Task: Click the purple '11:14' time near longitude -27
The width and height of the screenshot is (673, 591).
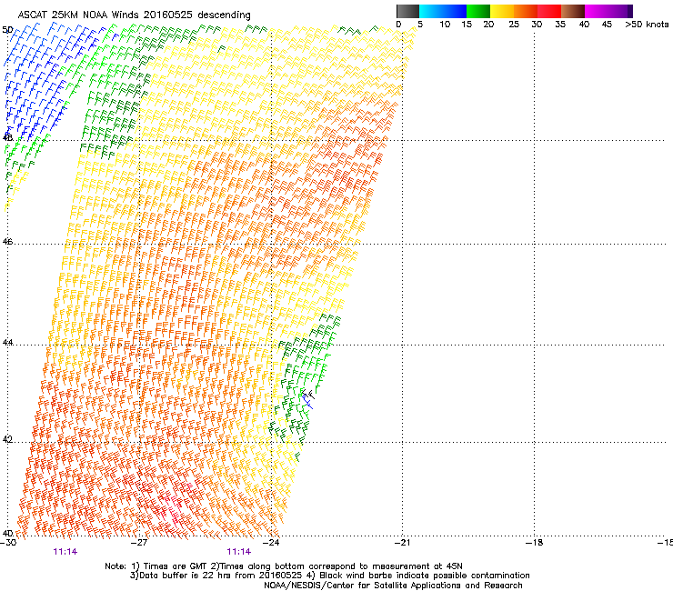Action: (65, 552)
